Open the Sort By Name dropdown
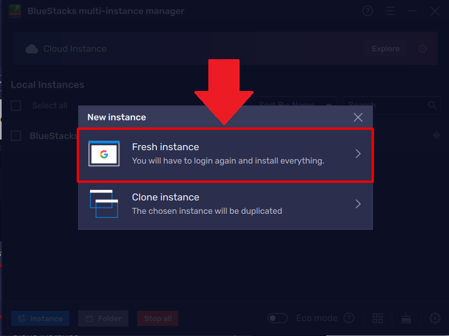 pos(294,105)
